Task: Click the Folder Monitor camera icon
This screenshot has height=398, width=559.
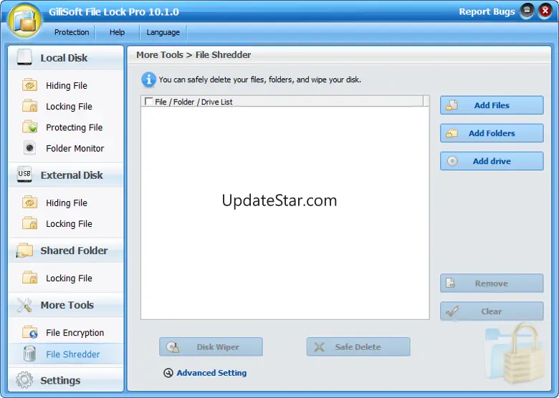Action: click(29, 147)
